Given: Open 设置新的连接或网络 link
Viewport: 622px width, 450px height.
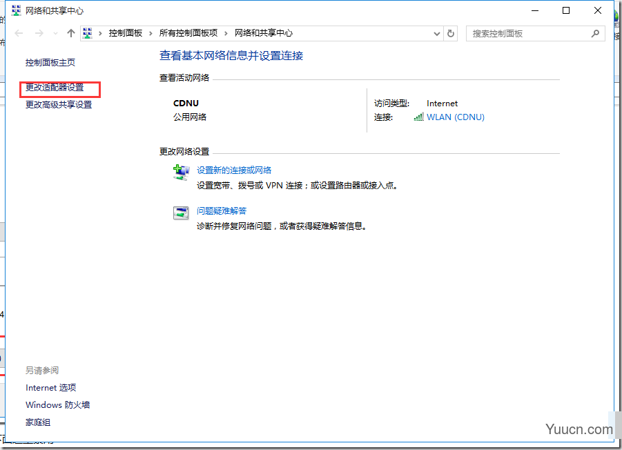Looking at the screenshot, I should pyautogui.click(x=234, y=170).
